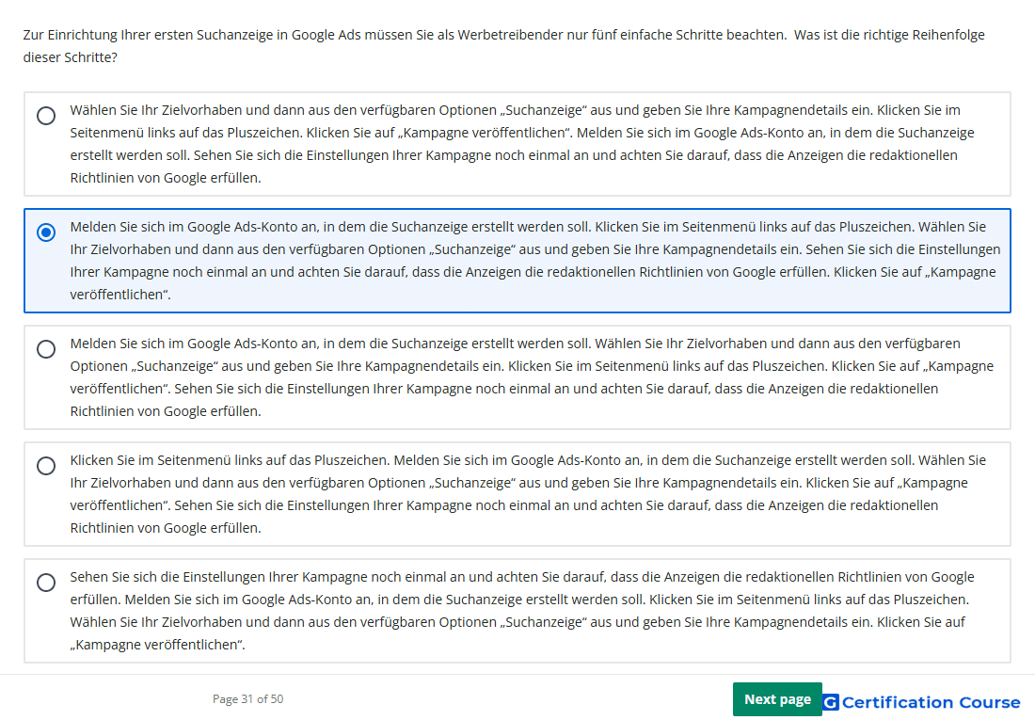Click the 'Page 31 of 50' indicator
Screen dimensions: 1035x720
coord(247,699)
